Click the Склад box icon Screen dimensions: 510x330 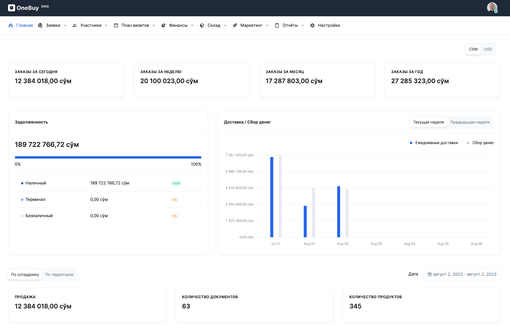(202, 25)
